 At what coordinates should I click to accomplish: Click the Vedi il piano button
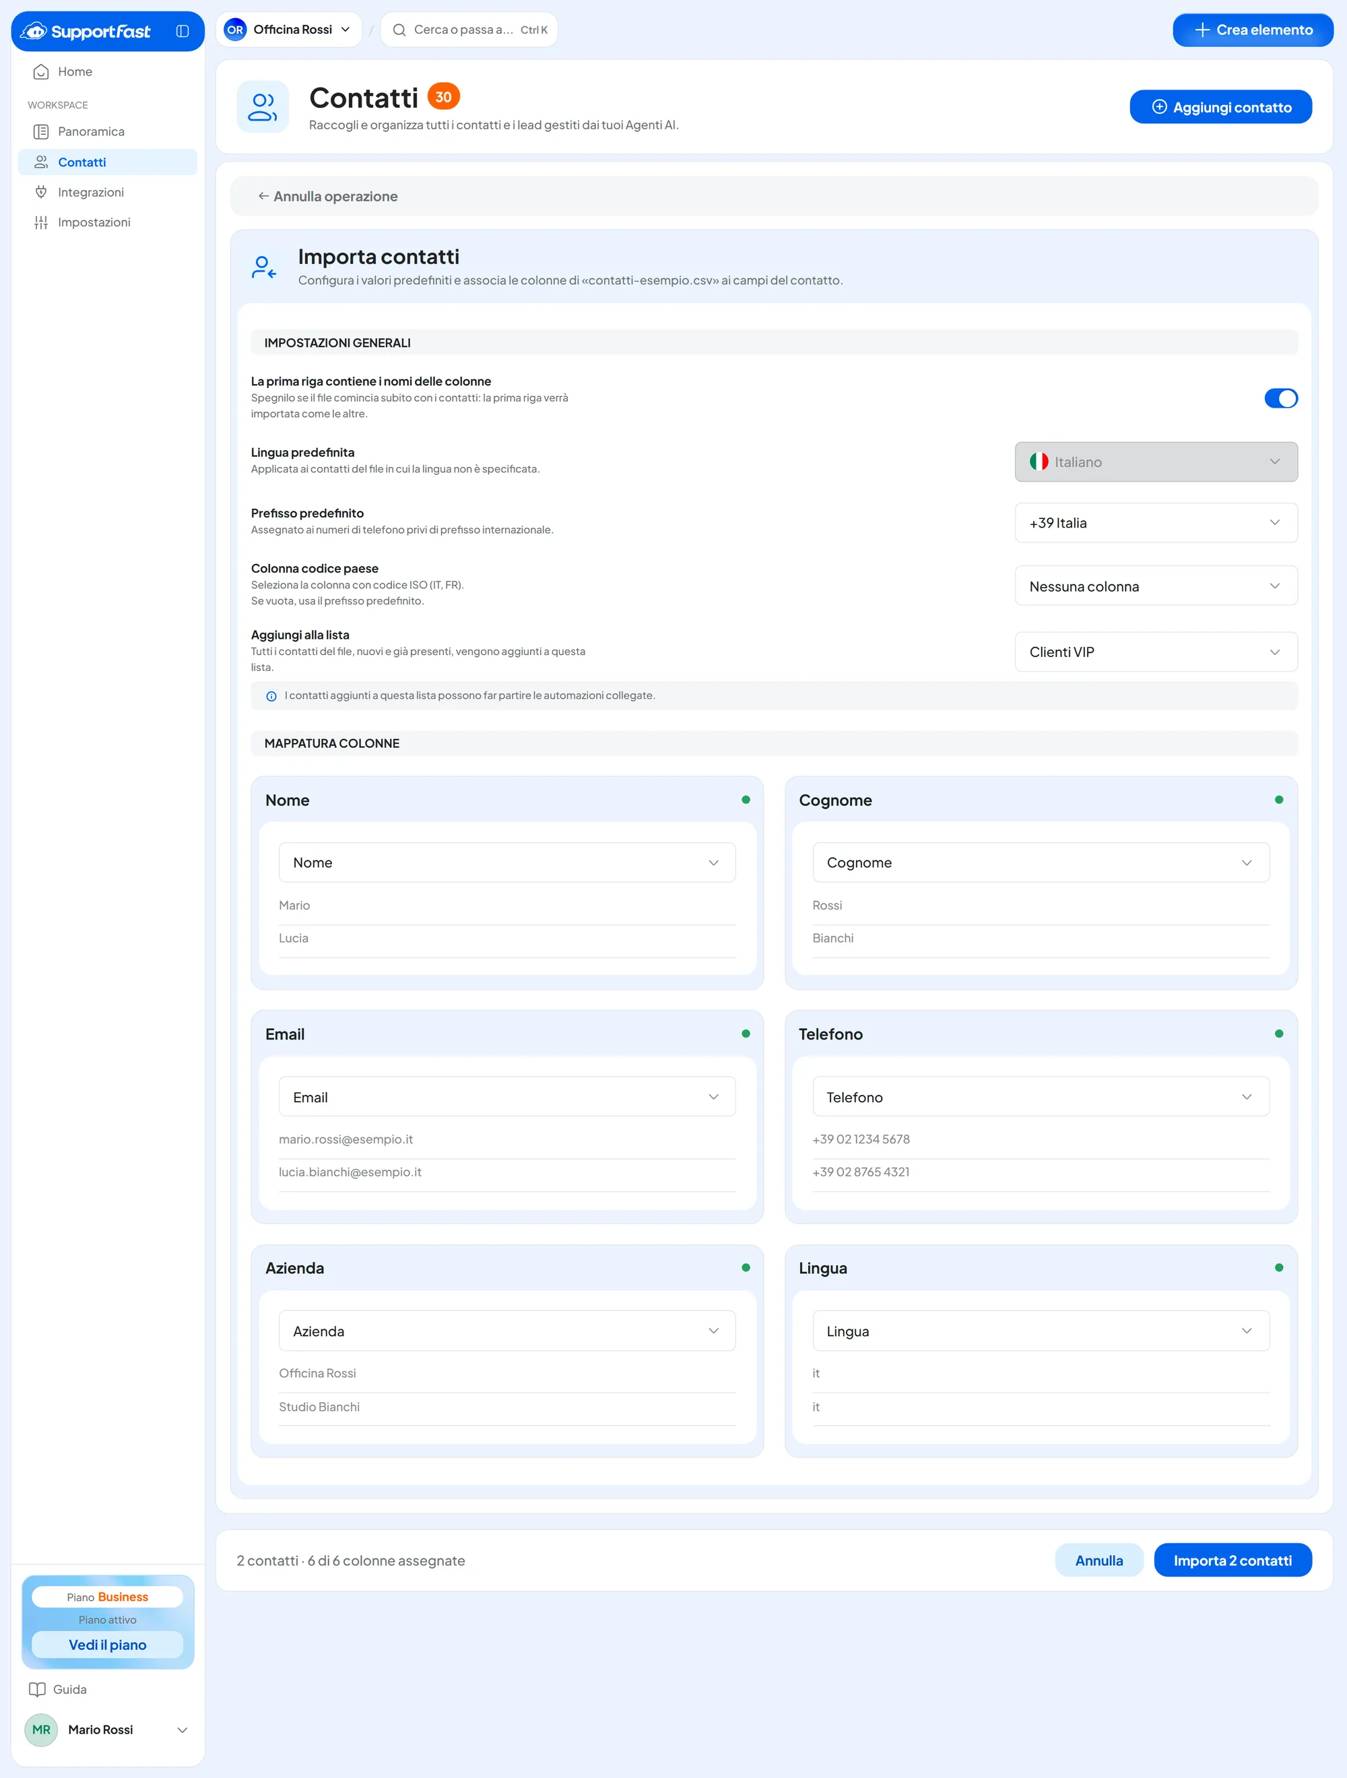[108, 1645]
